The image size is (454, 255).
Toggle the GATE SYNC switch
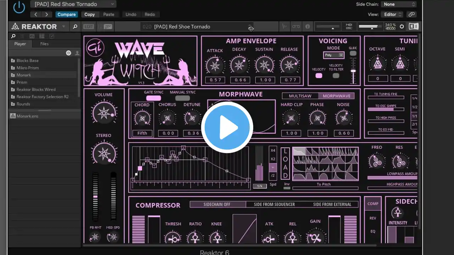[154, 98]
